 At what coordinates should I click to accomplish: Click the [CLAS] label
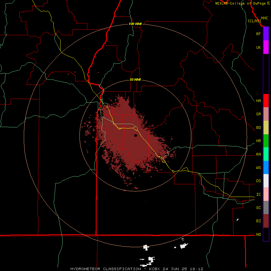click(254, 21)
